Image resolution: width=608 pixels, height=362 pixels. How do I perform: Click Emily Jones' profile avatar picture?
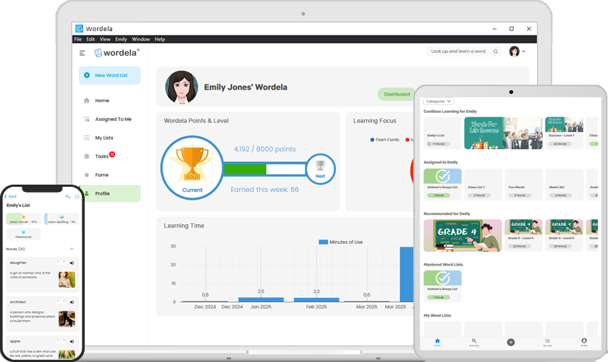[x=182, y=88]
